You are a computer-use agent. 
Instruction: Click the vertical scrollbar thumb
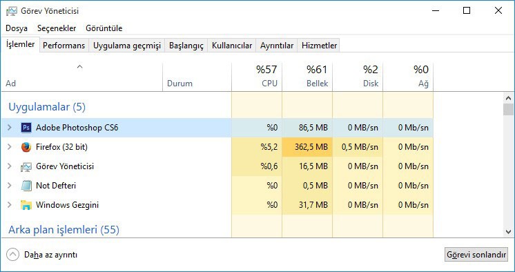coord(508,109)
